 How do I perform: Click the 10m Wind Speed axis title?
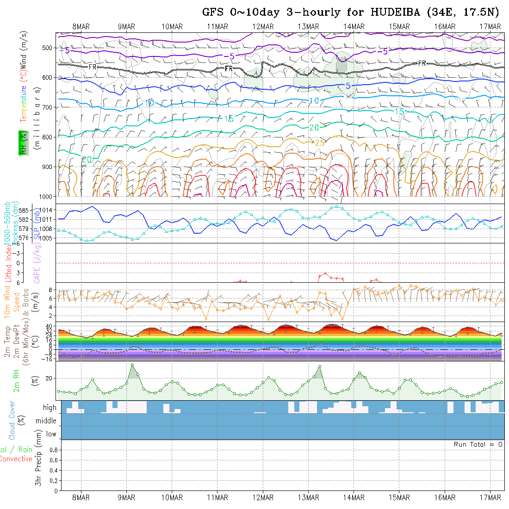coord(12,302)
